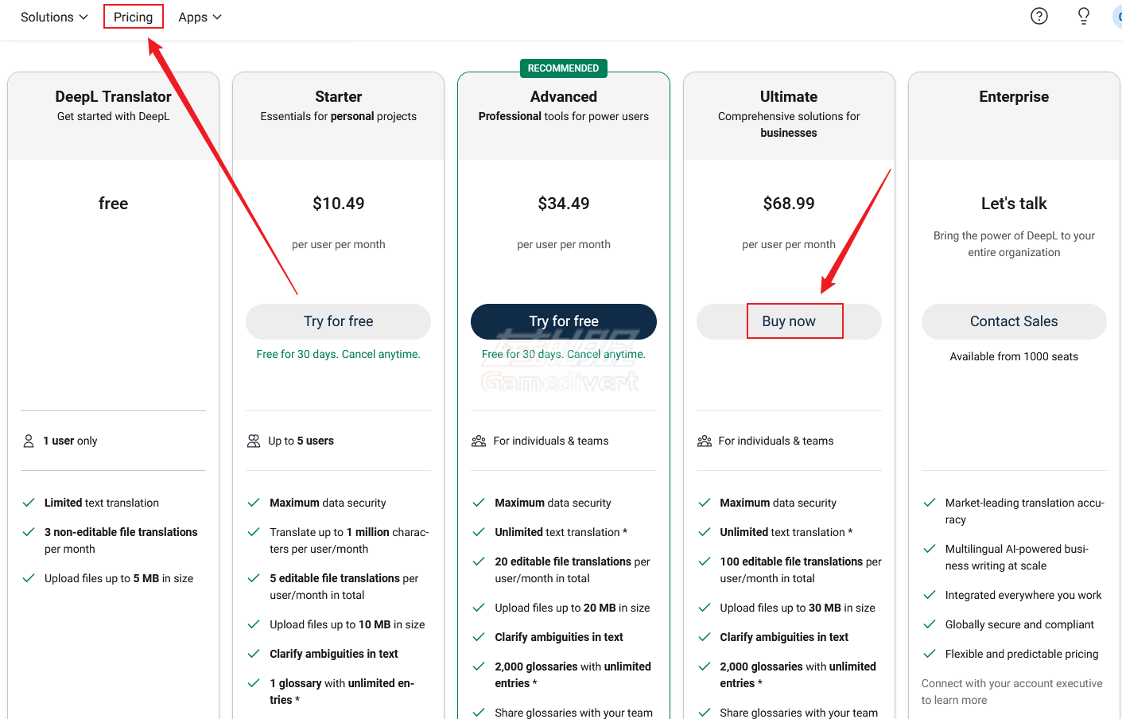1122x719 pixels.
Task: Click checkmark beside Market-leading translation accuracy
Action: coord(929,503)
